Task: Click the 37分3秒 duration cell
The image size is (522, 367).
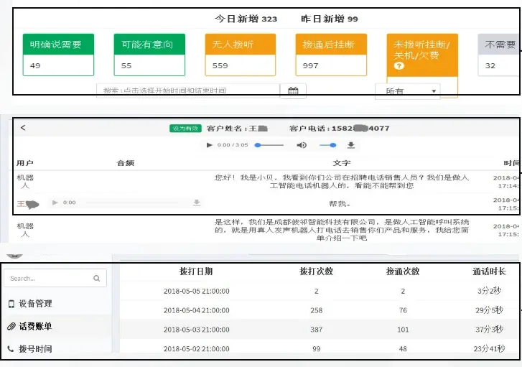Action: tap(490, 330)
